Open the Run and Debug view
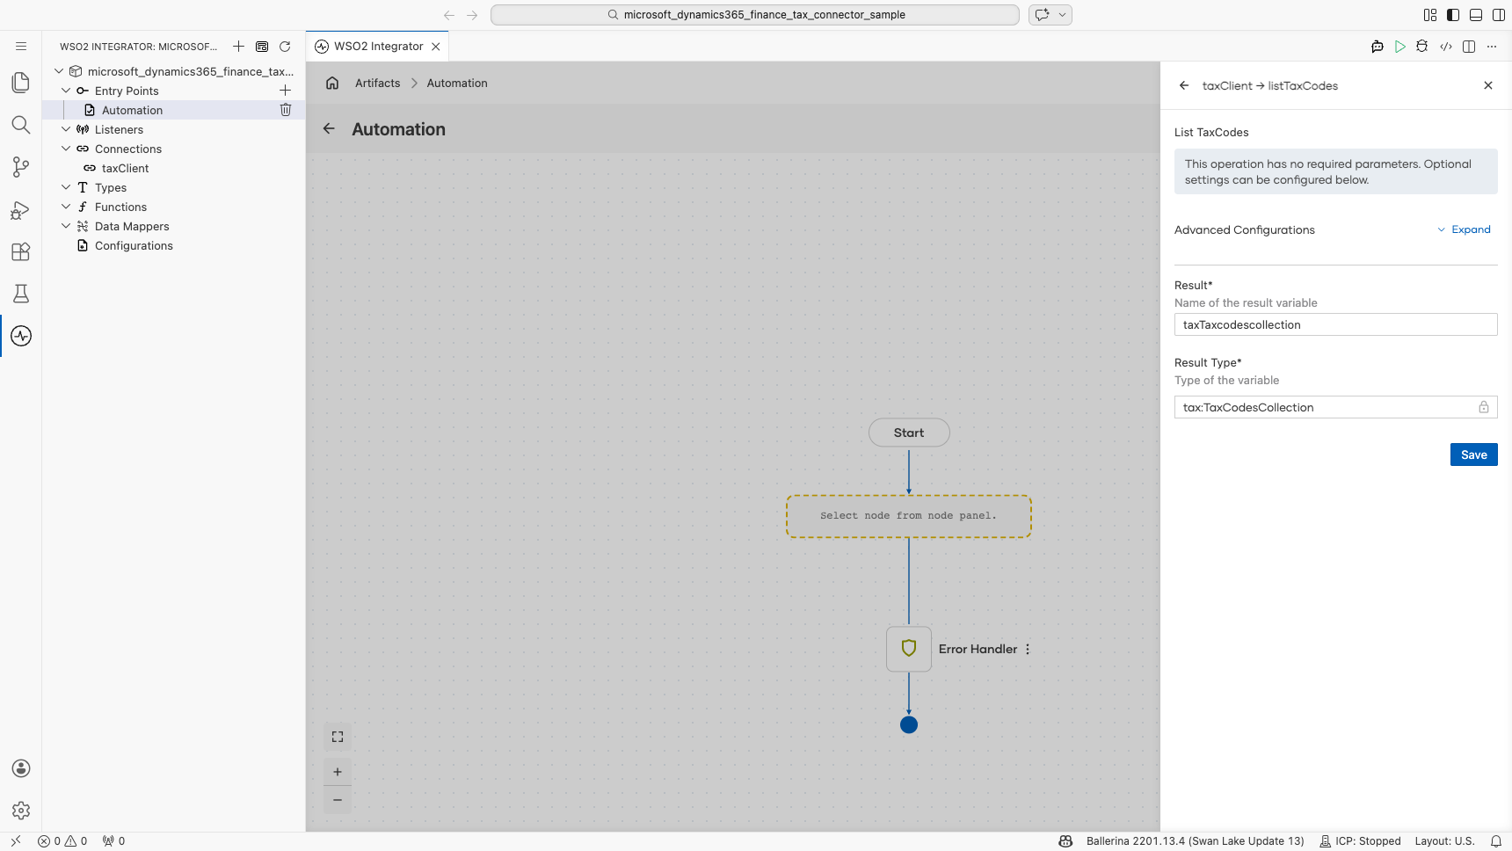The width and height of the screenshot is (1512, 851). click(21, 209)
